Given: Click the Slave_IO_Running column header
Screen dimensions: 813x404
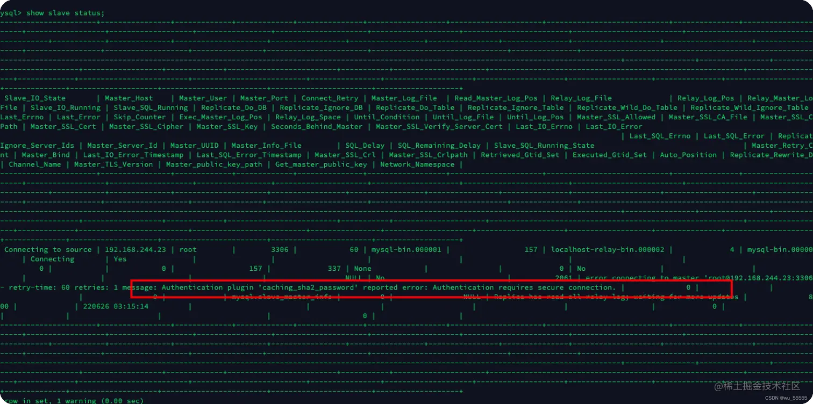Looking at the screenshot, I should [66, 107].
